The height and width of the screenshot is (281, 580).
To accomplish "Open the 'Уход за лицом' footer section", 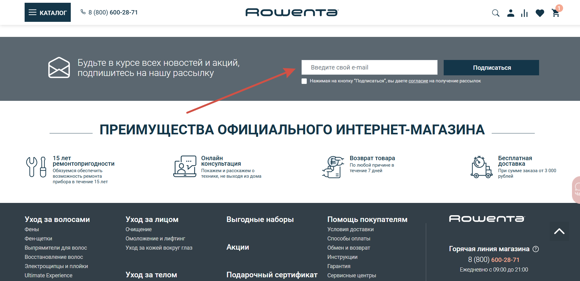I will pos(152,220).
